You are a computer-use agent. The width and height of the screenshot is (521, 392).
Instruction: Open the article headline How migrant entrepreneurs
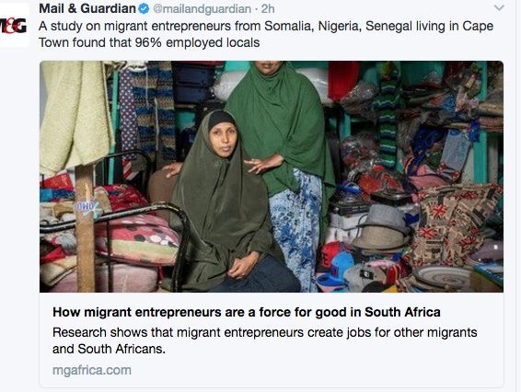pyautogui.click(x=246, y=312)
